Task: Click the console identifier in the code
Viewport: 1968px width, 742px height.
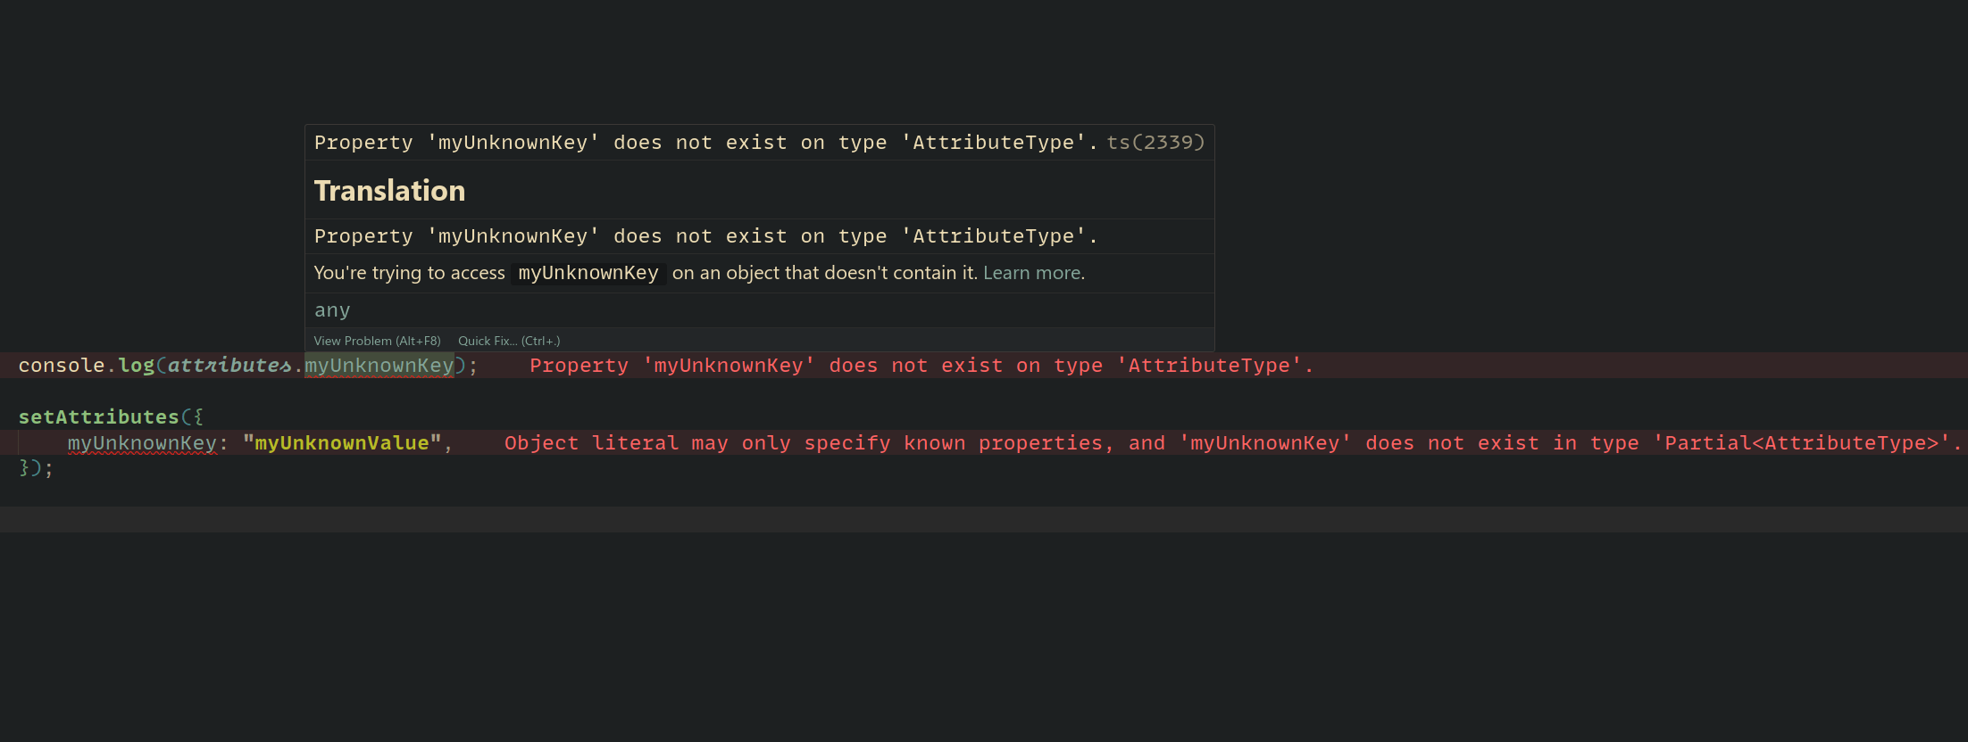Action: coord(61,366)
